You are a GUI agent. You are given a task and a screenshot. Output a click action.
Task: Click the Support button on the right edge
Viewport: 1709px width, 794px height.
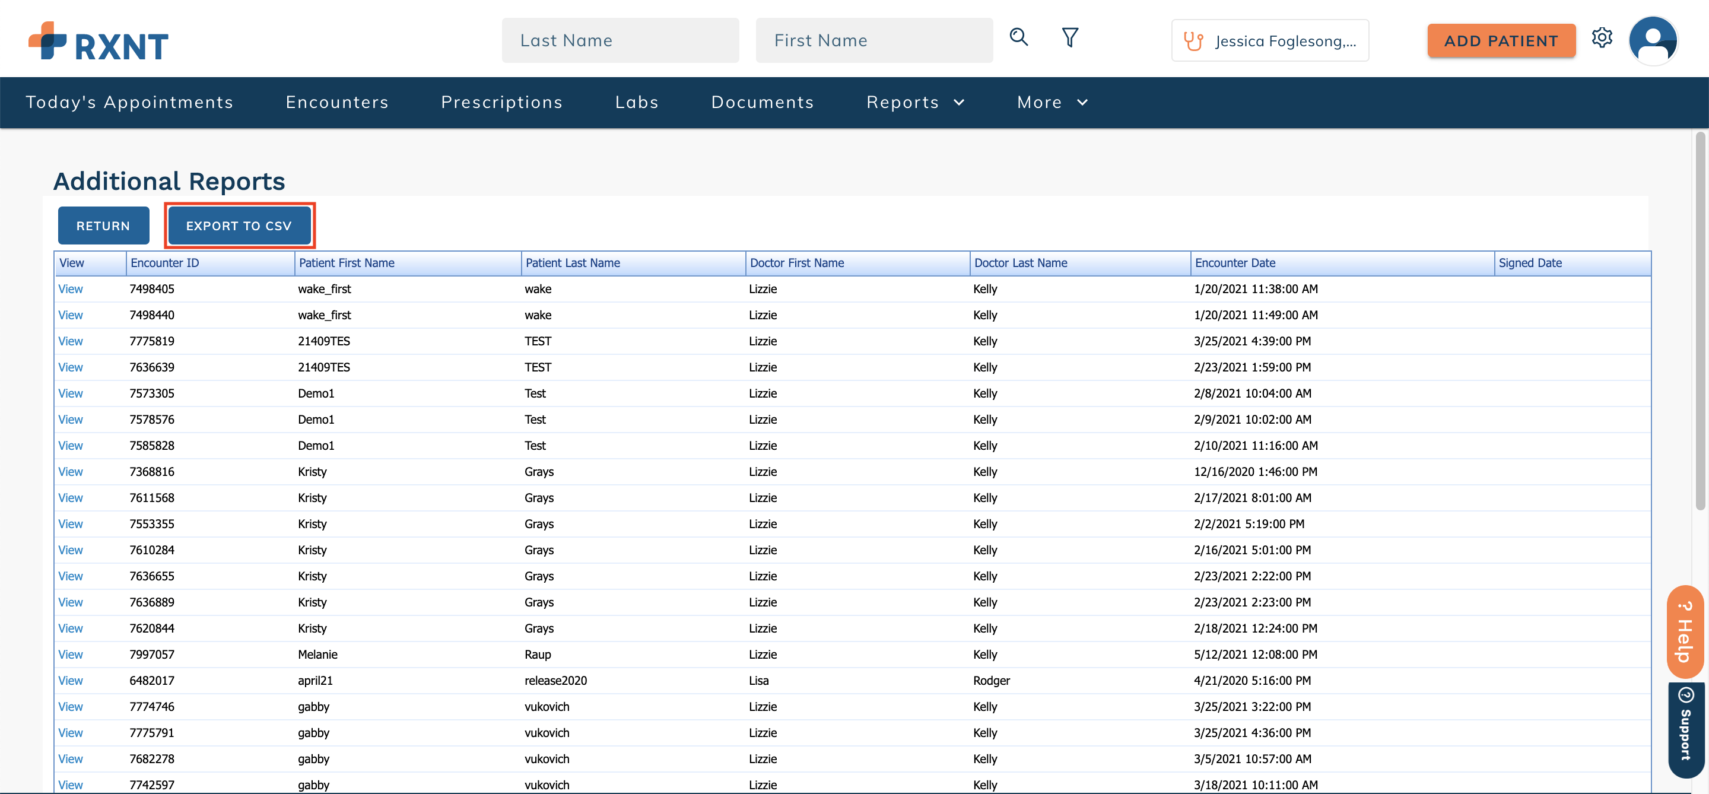(1686, 730)
